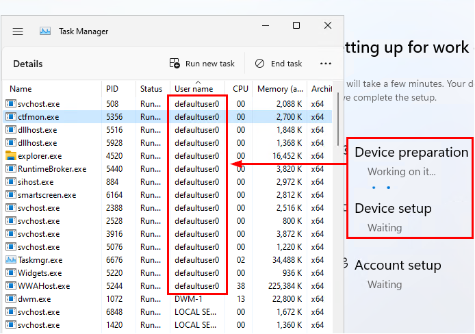The image size is (475, 334).
Task: Click the Run new task icon
Action: coord(175,64)
